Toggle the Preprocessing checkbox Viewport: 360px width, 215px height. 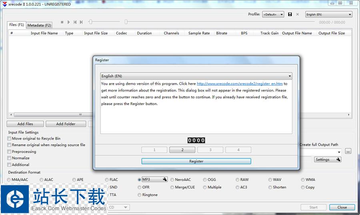tap(9, 151)
